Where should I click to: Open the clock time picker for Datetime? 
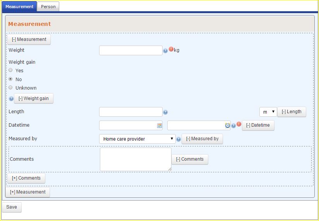228,126
